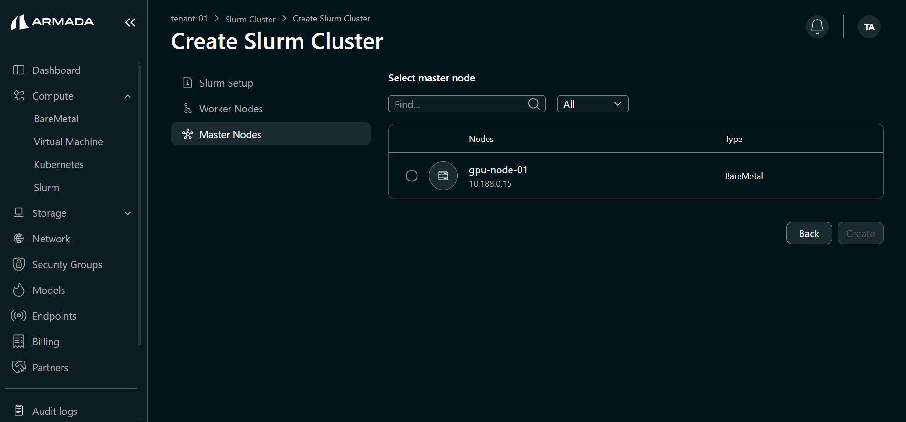Click the Back button

click(809, 233)
